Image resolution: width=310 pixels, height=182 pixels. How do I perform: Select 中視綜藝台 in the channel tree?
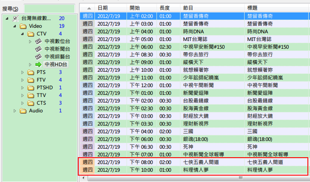(x=57, y=57)
